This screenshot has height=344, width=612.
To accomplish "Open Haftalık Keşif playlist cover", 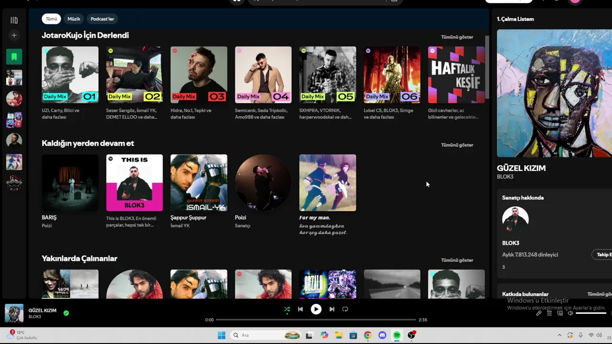I will 456,75.
